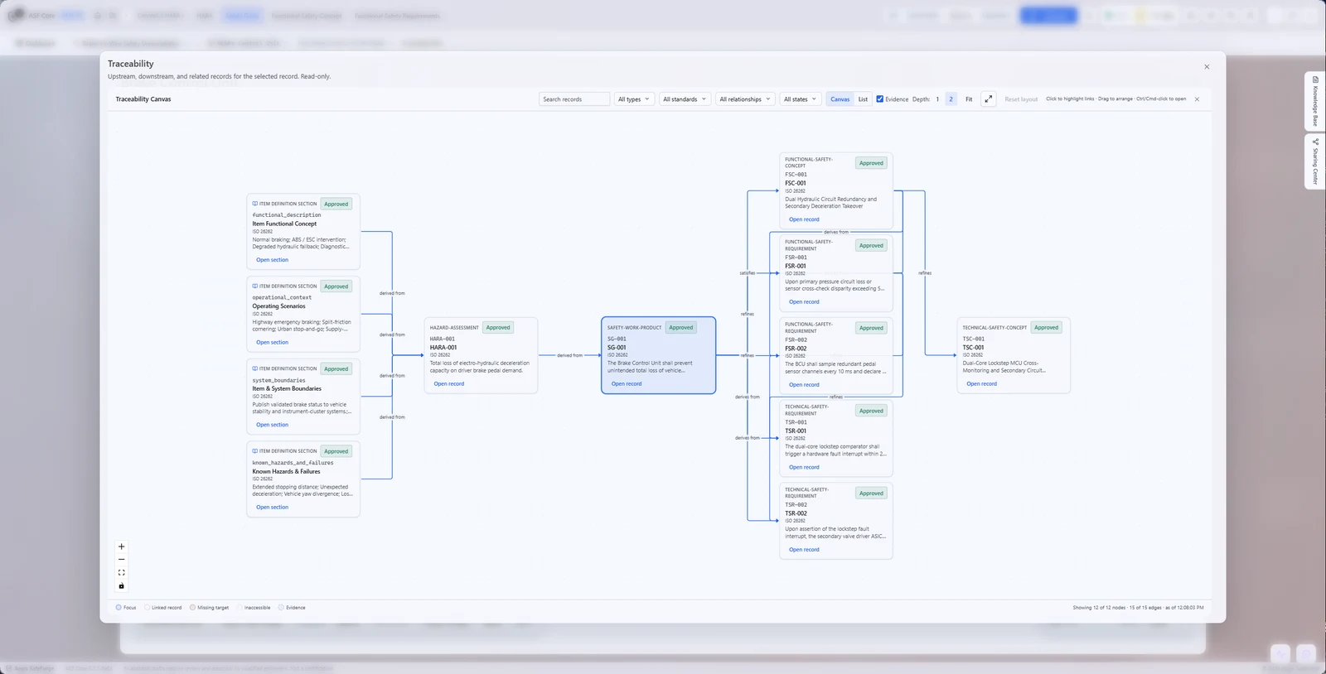Click the Focus legend marker

point(119,608)
